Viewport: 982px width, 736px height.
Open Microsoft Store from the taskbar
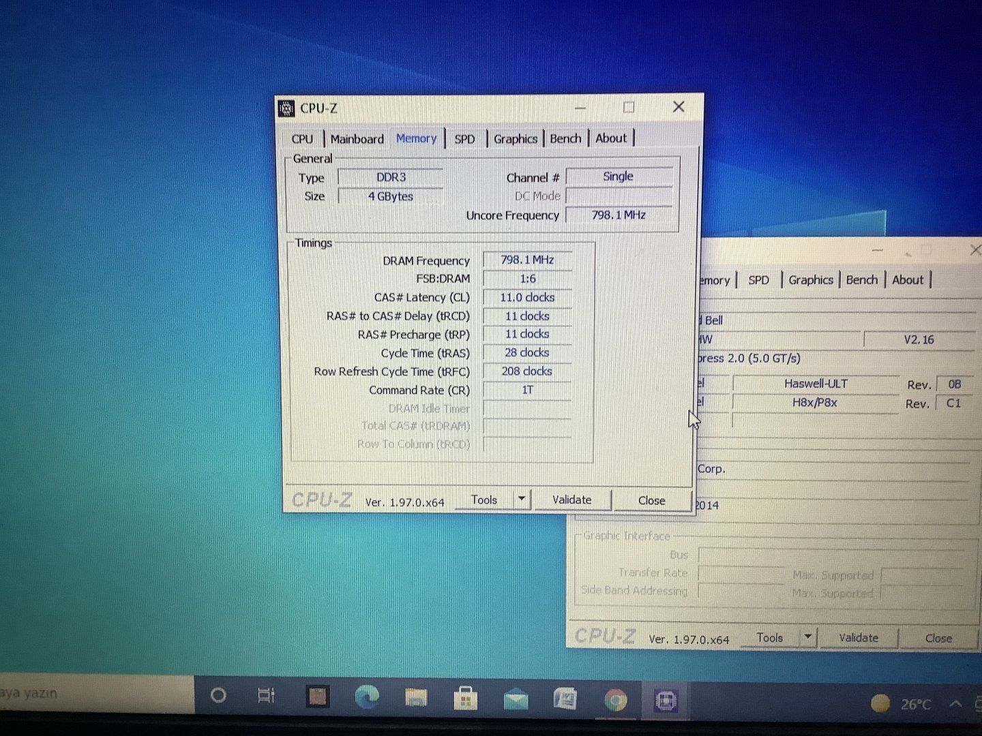click(466, 699)
